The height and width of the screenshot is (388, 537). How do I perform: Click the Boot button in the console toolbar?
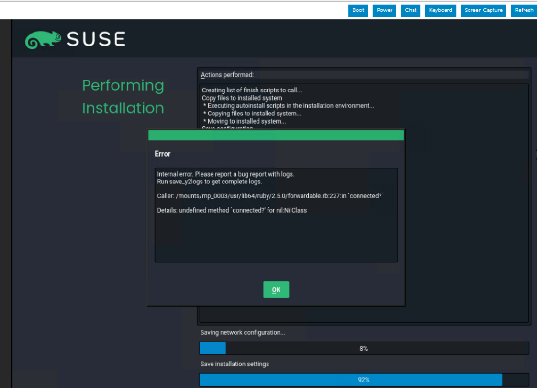tap(358, 10)
